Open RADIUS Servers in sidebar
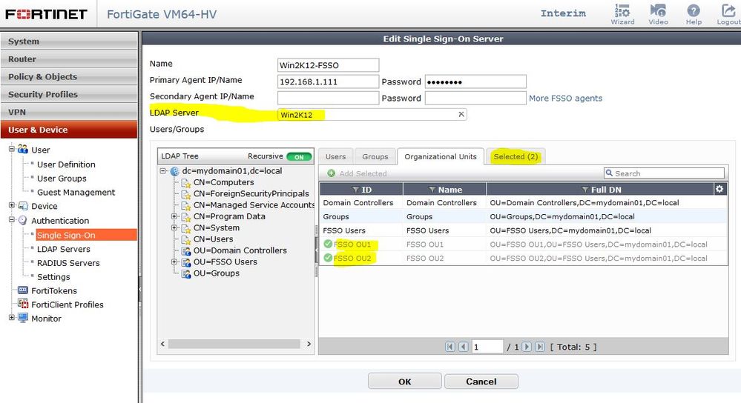The width and height of the screenshot is (741, 403). tap(68, 263)
